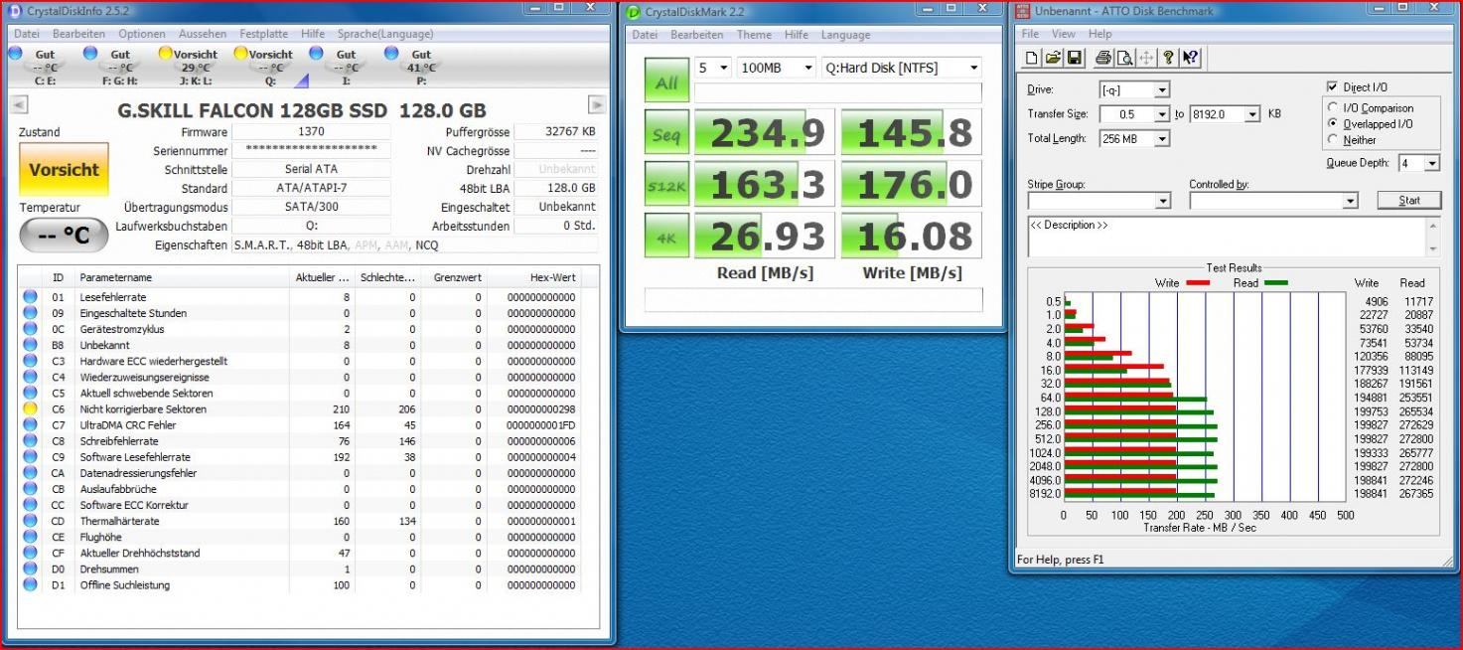Open Controlled by dropdown
This screenshot has width=1463, height=650.
pos(1350,201)
